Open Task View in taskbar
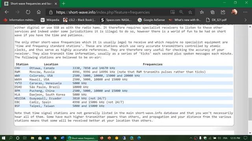Image resolution: width=252 pixels, height=141 pixels. pos(25,138)
